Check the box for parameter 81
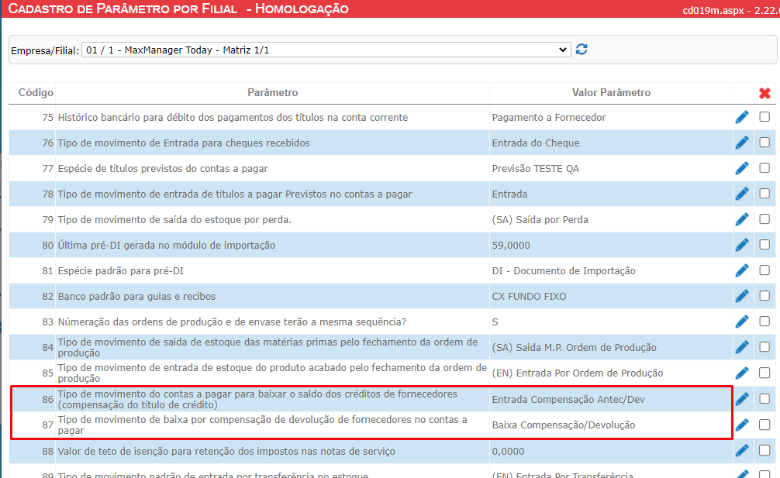Image resolution: width=780 pixels, height=478 pixels. point(764,270)
